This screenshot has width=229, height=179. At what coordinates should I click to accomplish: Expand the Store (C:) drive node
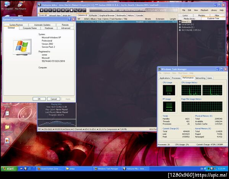pos(180,22)
